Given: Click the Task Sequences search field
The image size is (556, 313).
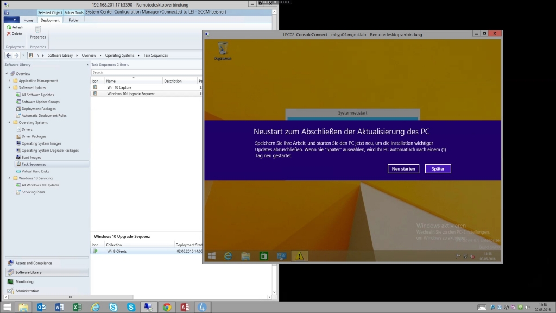Looking at the screenshot, I should (x=146, y=72).
